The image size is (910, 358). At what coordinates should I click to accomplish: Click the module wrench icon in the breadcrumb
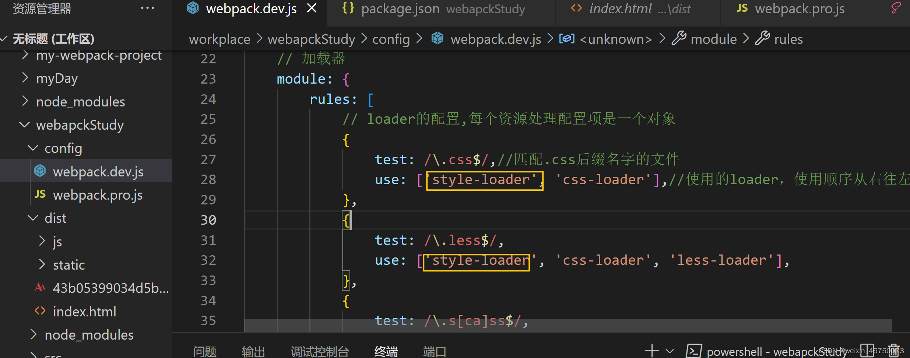click(x=680, y=38)
